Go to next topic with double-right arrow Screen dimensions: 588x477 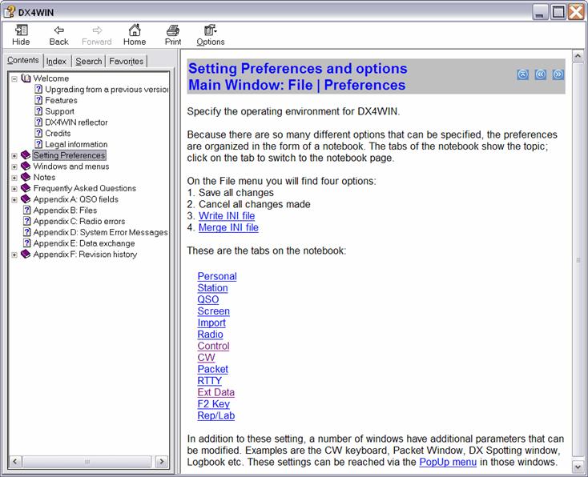tap(558, 74)
